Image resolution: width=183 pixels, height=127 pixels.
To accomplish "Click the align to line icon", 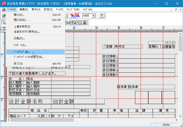I will point(85,22).
